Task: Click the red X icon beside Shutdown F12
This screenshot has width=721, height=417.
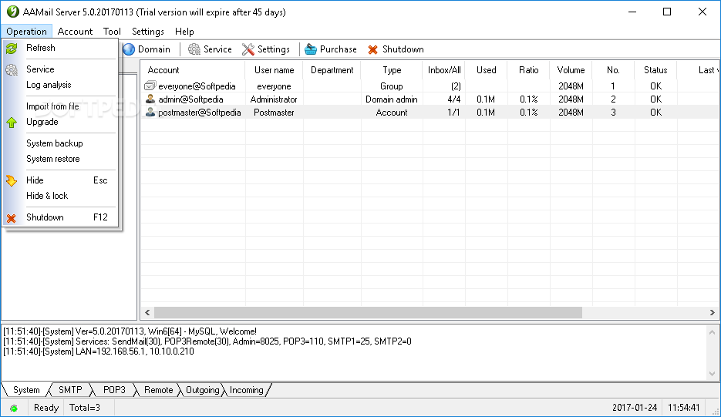Action: coord(12,218)
